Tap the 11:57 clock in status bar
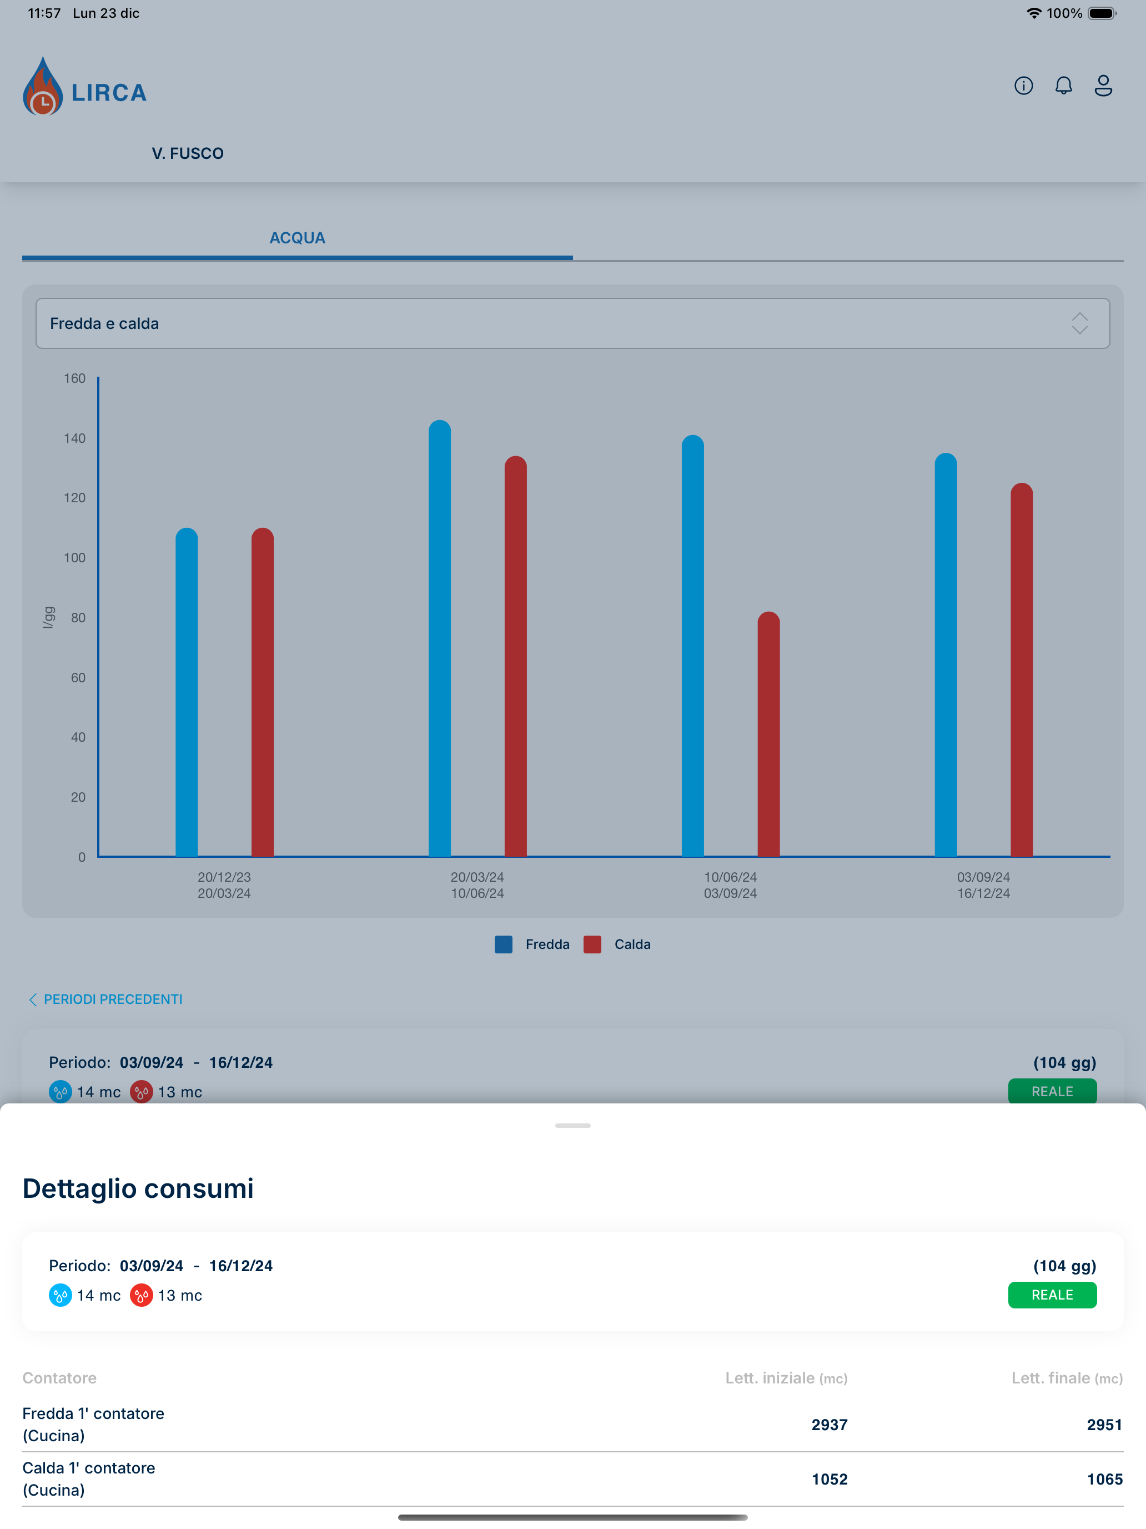 coord(44,13)
